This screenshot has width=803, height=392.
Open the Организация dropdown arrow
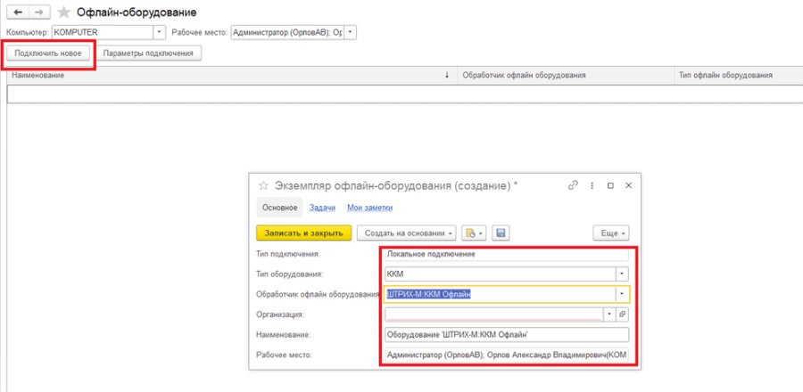(x=609, y=314)
